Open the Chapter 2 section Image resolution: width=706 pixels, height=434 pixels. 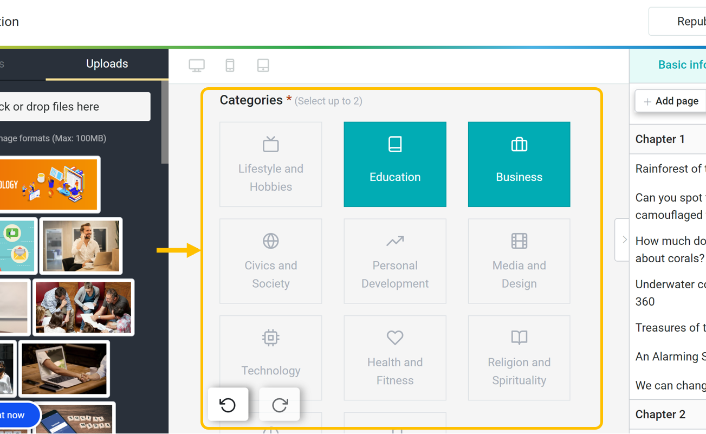[668, 414]
